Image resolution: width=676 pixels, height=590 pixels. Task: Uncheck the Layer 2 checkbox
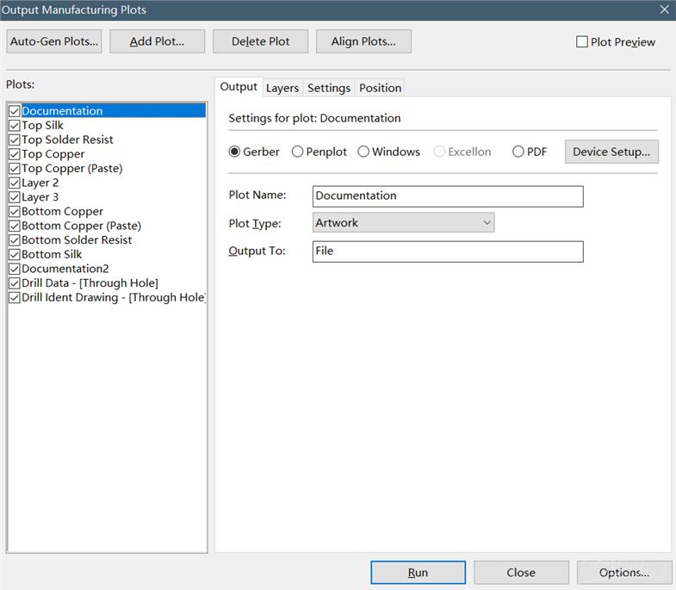point(15,183)
